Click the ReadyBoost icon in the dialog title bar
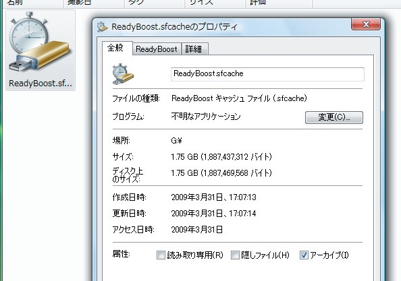This screenshot has height=281, width=401. coord(103,26)
